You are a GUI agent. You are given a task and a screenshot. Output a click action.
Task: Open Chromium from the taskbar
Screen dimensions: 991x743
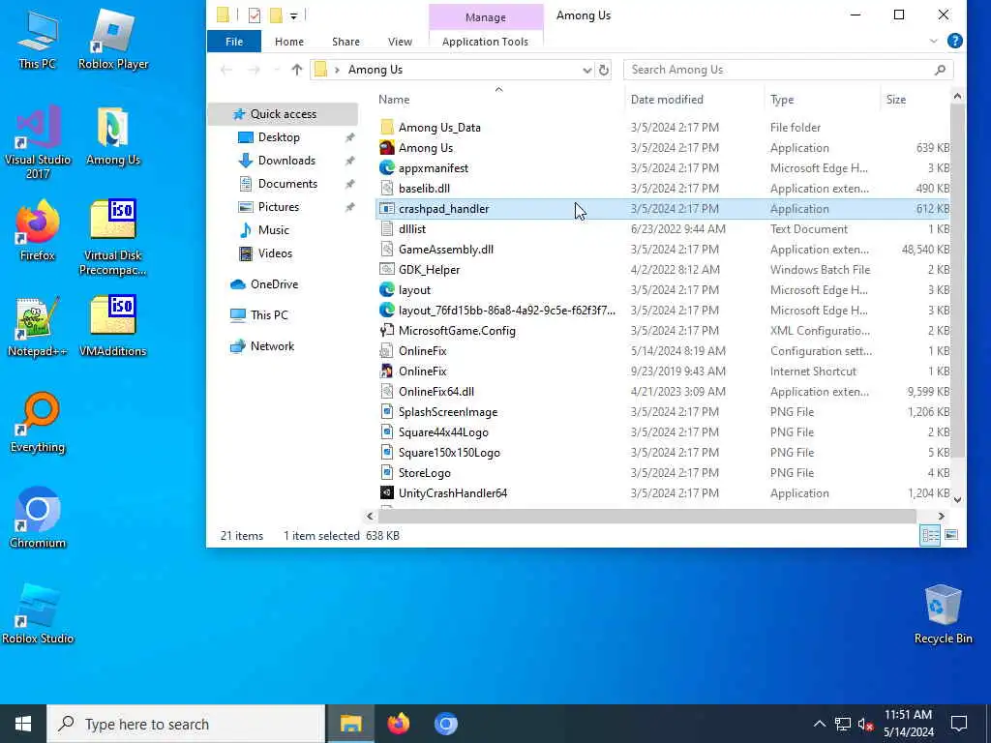(x=445, y=724)
